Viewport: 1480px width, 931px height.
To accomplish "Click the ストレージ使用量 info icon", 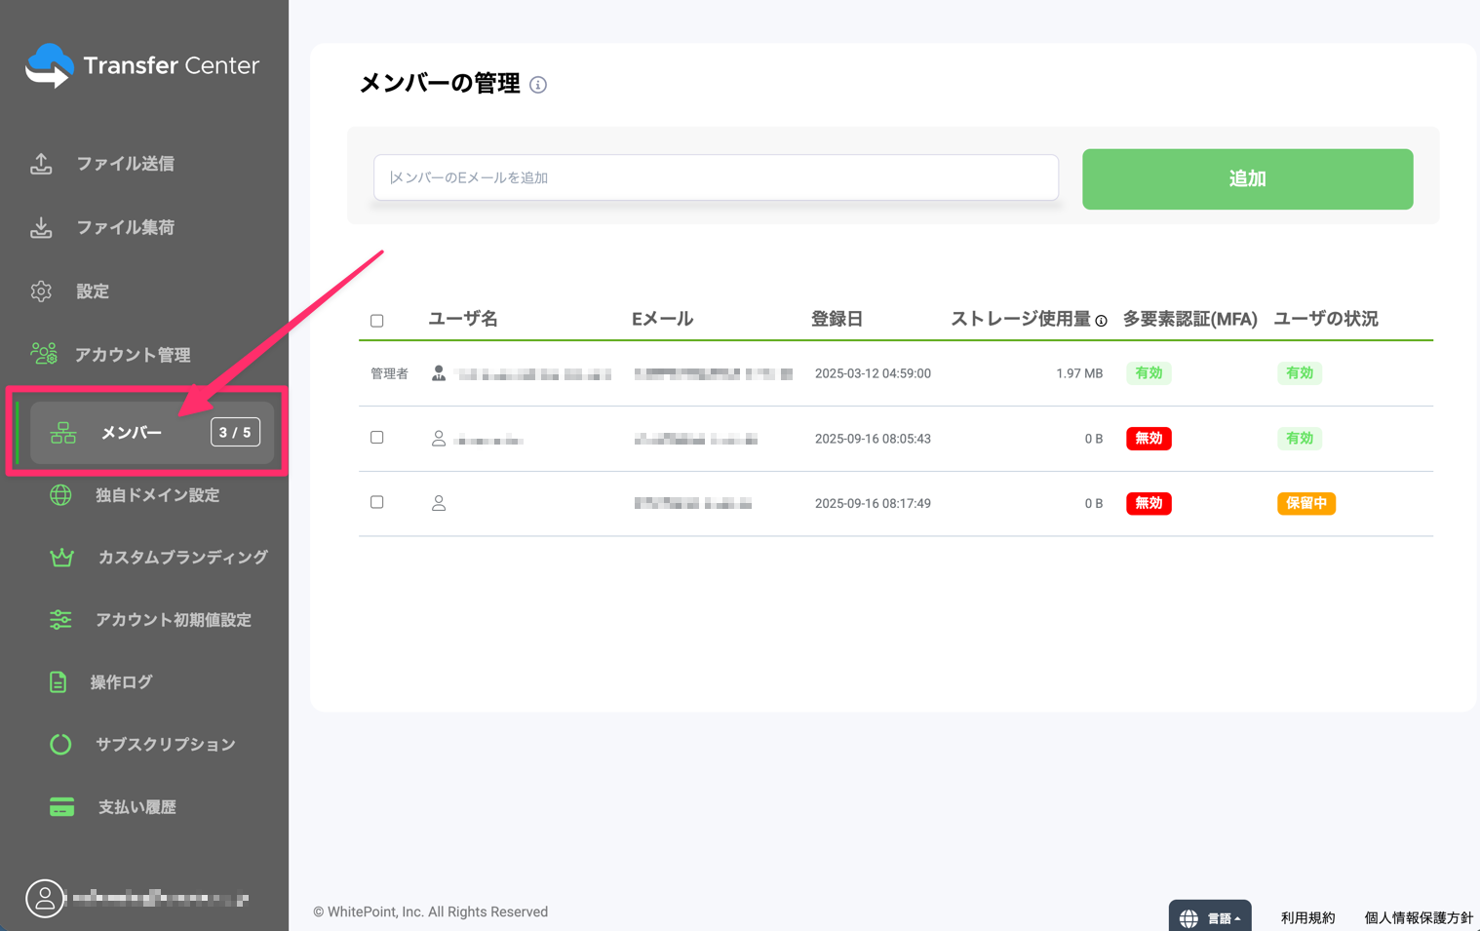I will point(1101,320).
